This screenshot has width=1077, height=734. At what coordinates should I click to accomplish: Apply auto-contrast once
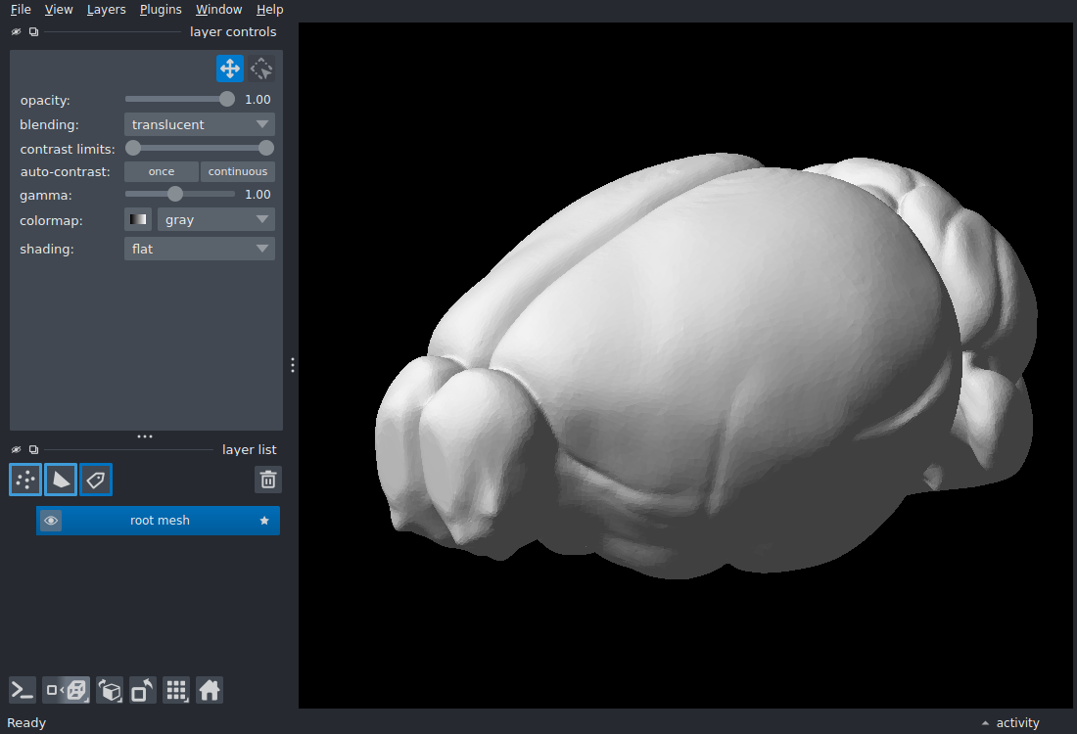tap(162, 171)
